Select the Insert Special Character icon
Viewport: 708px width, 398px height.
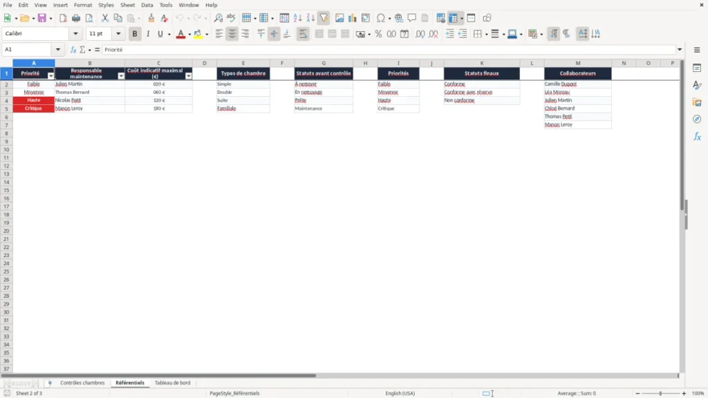point(381,18)
